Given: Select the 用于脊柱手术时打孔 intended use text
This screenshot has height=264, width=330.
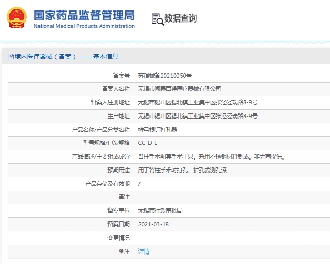Looking at the screenshot, I should pyautogui.click(x=163, y=170).
